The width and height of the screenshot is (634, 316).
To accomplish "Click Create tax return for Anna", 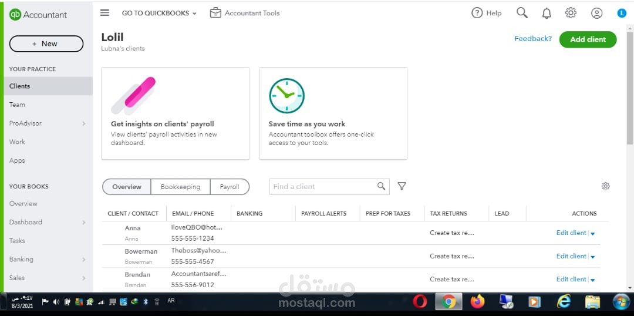I will click(451, 233).
